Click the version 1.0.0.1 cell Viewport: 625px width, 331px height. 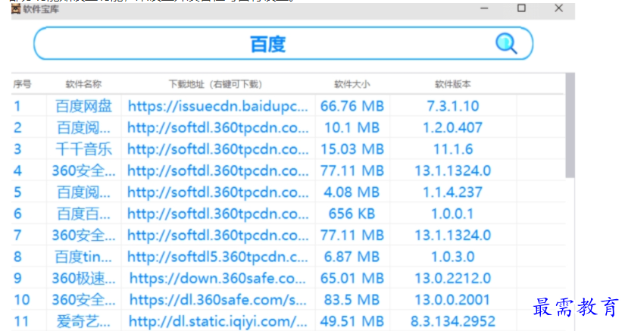pyautogui.click(x=453, y=214)
